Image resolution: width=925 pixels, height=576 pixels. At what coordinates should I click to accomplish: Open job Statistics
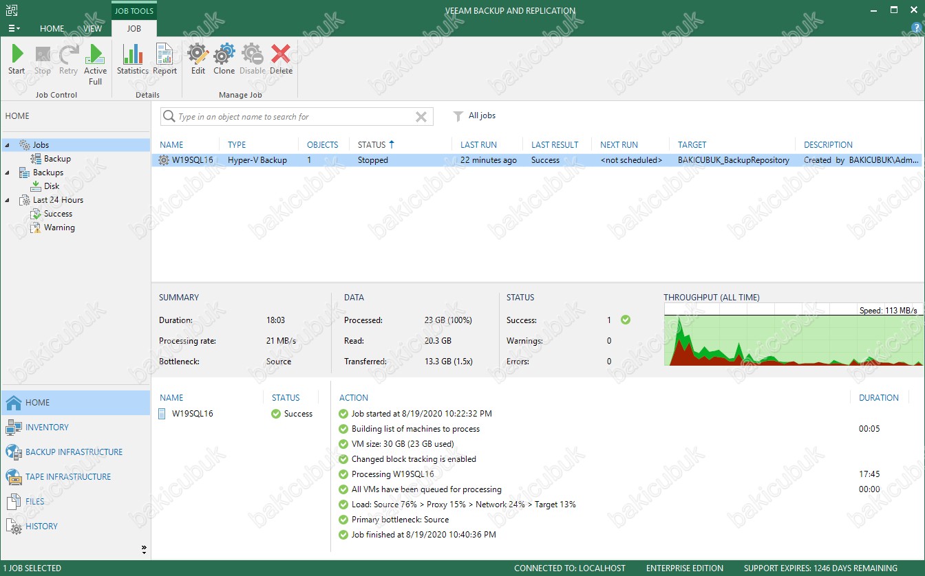point(132,59)
